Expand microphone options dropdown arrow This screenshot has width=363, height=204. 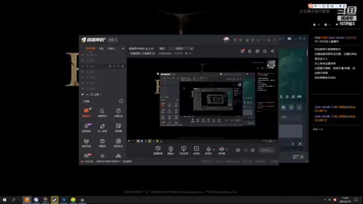click(x=214, y=150)
